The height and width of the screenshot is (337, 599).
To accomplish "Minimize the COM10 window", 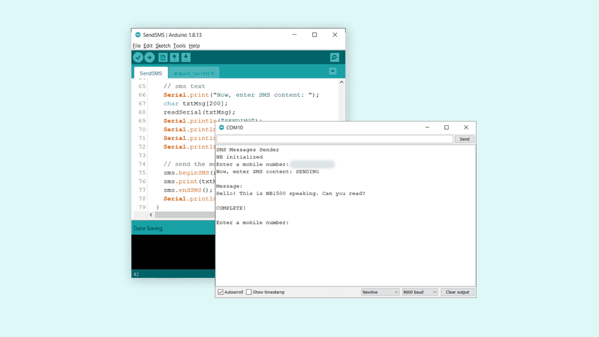I will coord(427,128).
